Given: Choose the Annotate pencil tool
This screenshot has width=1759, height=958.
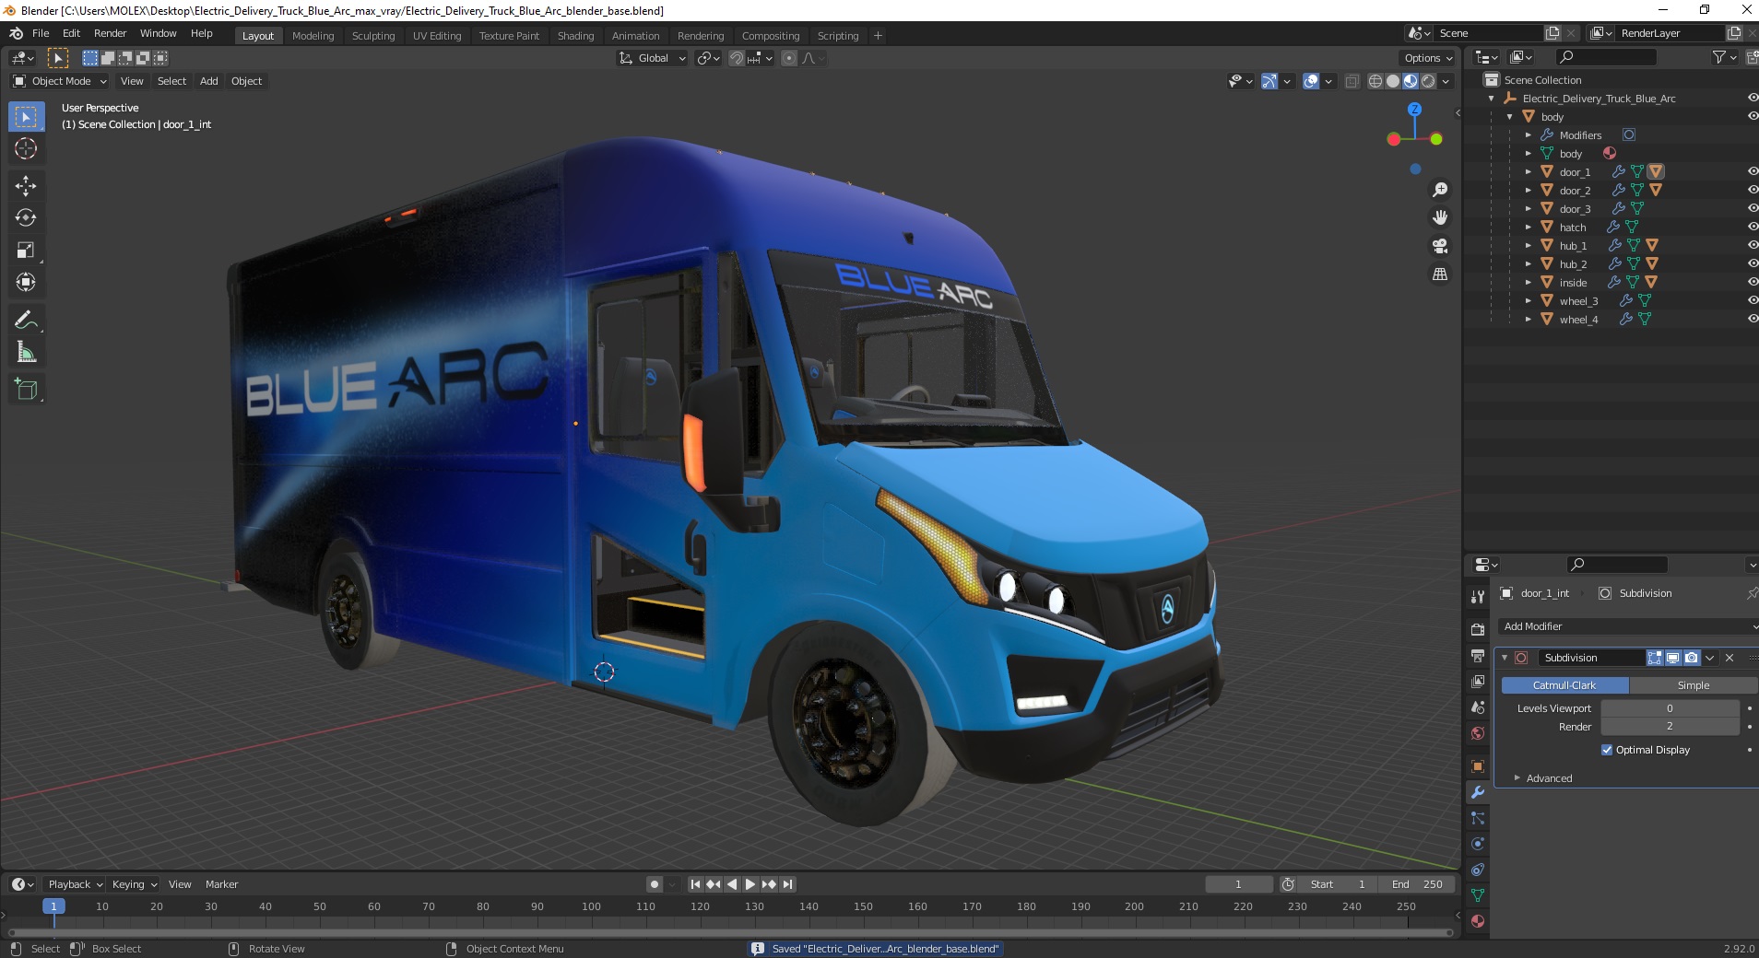Looking at the screenshot, I should pos(26,321).
